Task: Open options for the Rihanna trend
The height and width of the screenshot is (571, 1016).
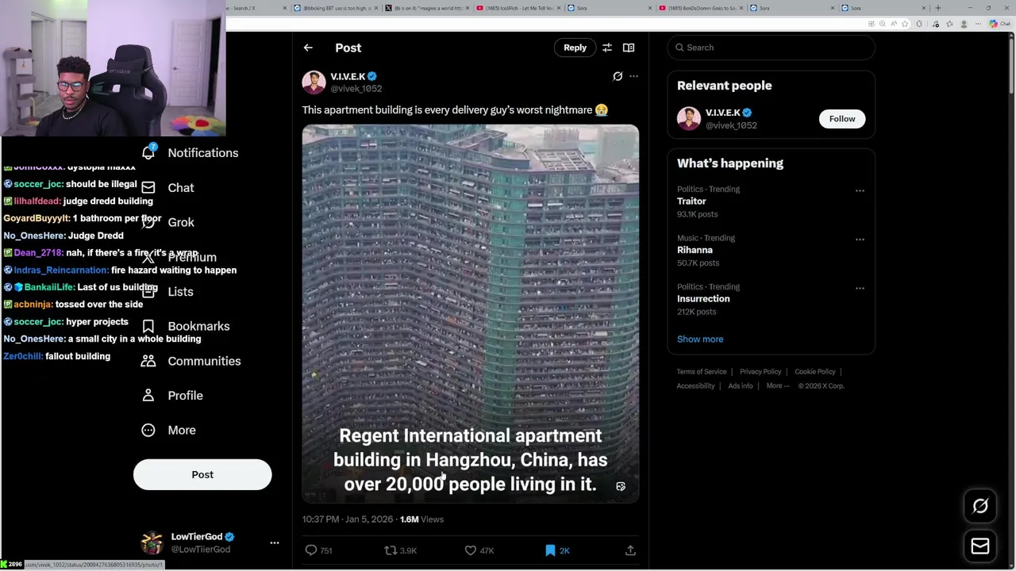Action: (x=860, y=239)
